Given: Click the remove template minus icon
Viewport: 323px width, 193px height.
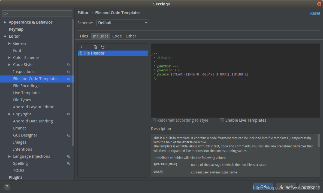Looking at the screenshot, I should [88, 47].
